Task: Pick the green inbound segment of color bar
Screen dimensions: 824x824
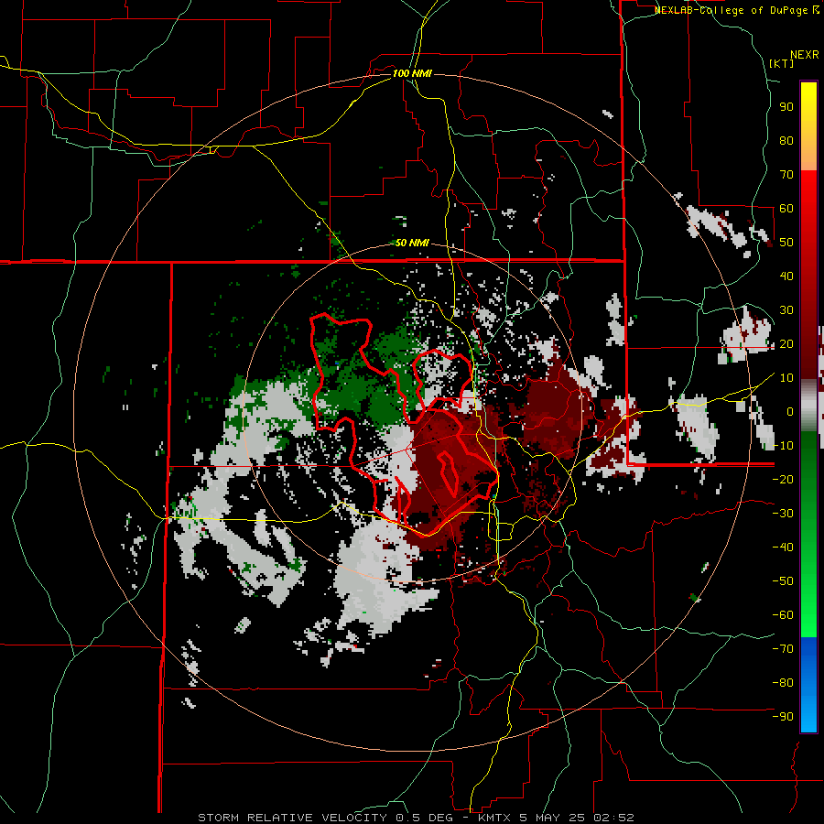Action: [808, 534]
